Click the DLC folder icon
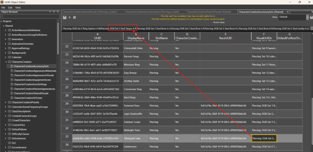Viewport: 313px width, 152px height. point(9,143)
